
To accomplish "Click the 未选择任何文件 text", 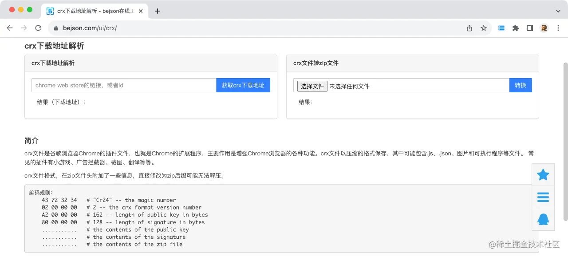I will pos(349,86).
